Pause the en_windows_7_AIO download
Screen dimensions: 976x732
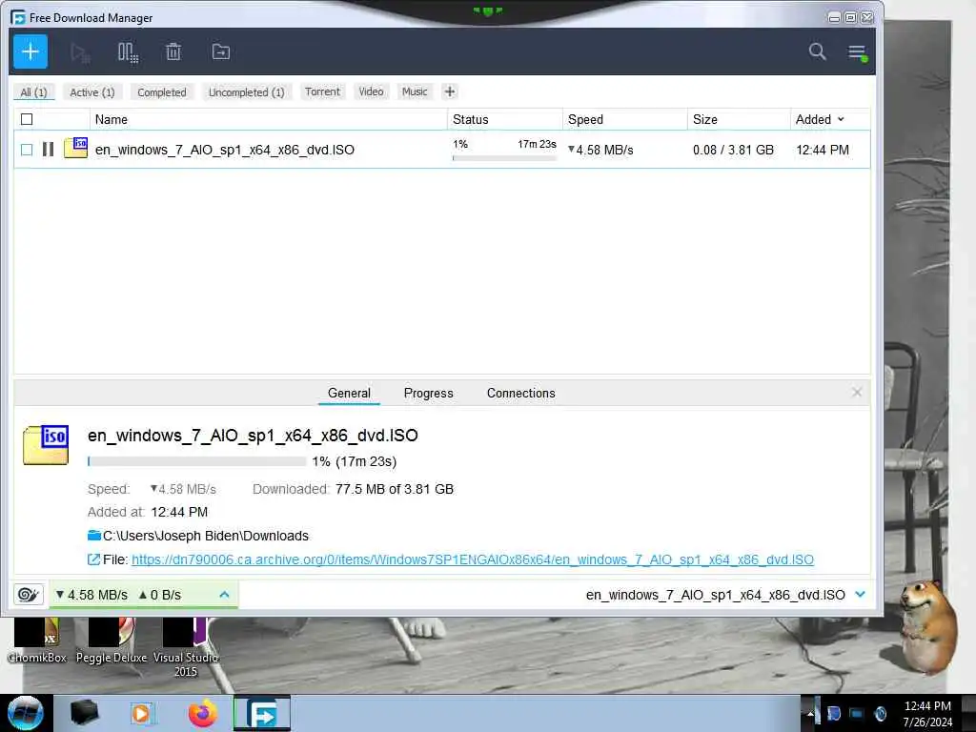pos(48,150)
